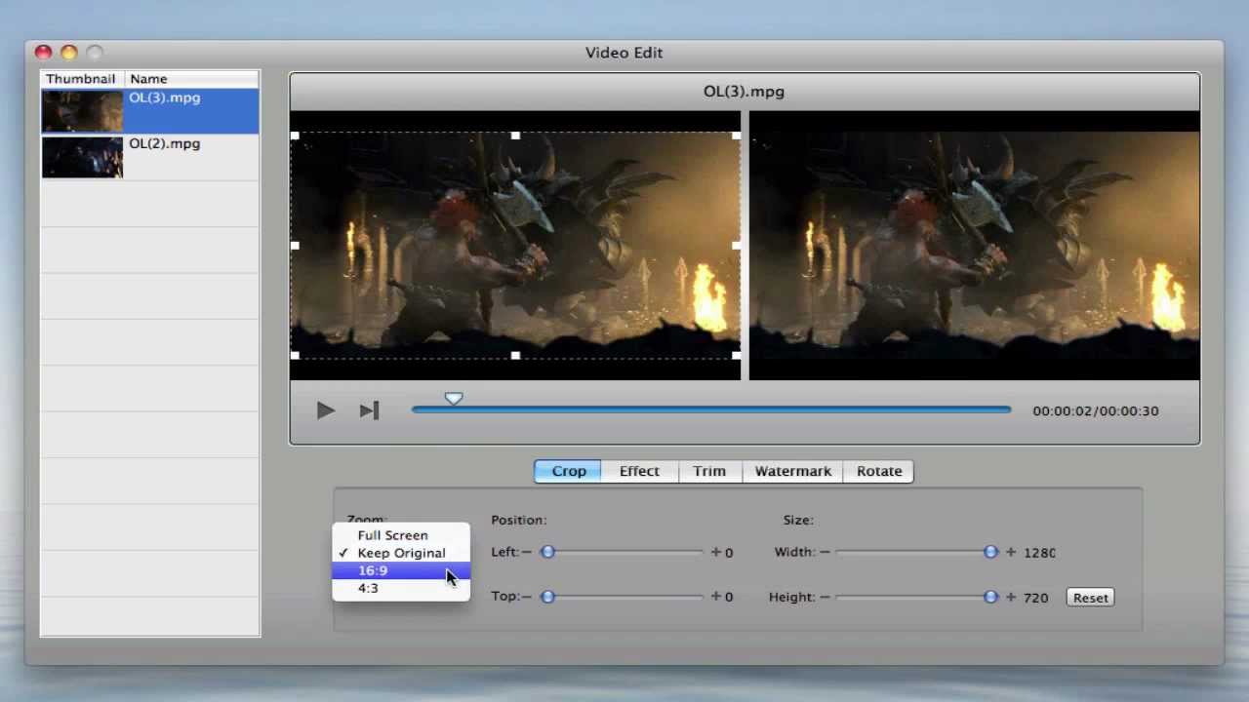
Task: Increase Left position with plus
Action: click(x=715, y=552)
